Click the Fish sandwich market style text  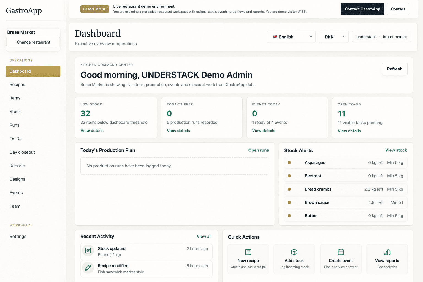(x=121, y=272)
